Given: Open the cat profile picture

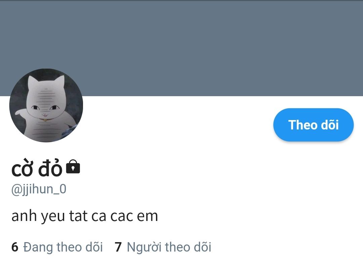Looking at the screenshot, I should pos(46,105).
